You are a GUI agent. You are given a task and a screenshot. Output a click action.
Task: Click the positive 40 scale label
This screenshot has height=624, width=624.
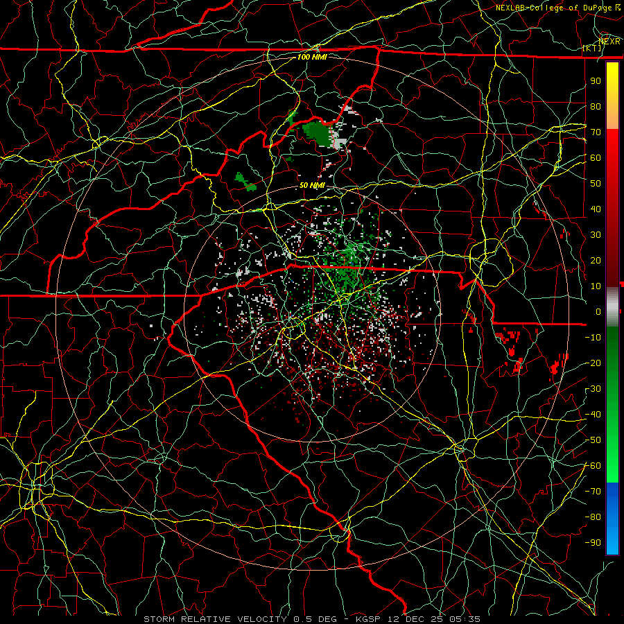pos(596,209)
